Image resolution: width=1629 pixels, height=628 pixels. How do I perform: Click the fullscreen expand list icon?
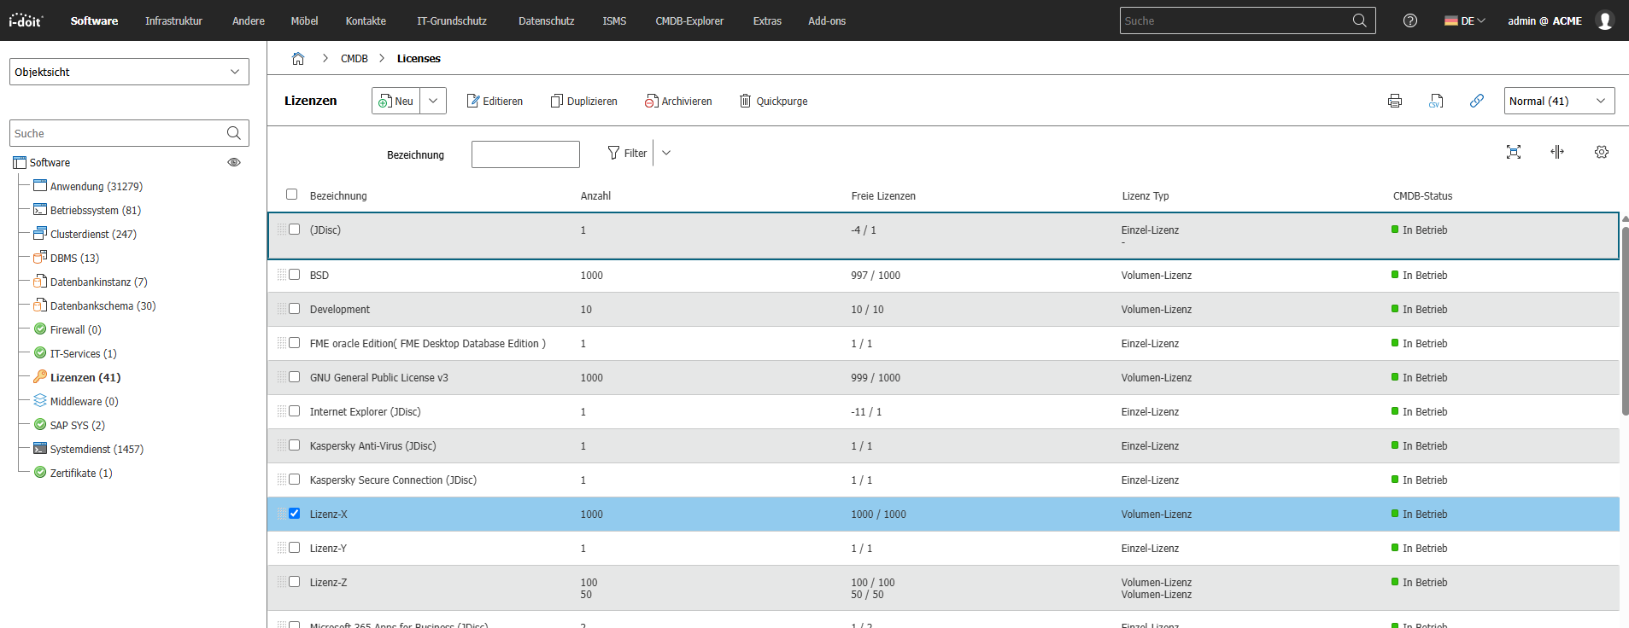tap(1514, 152)
